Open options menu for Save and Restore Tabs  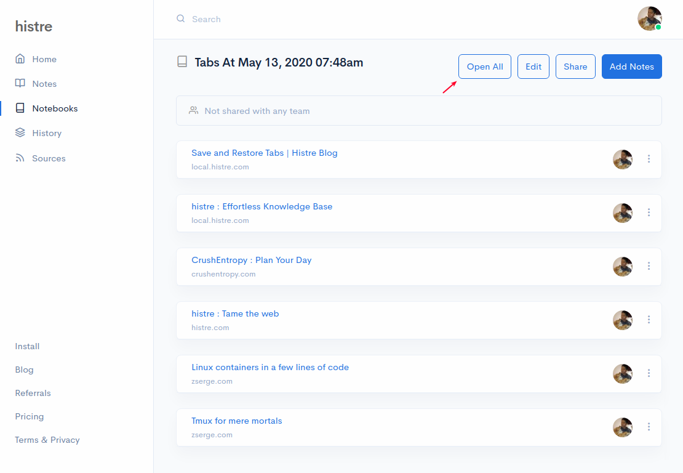649,159
